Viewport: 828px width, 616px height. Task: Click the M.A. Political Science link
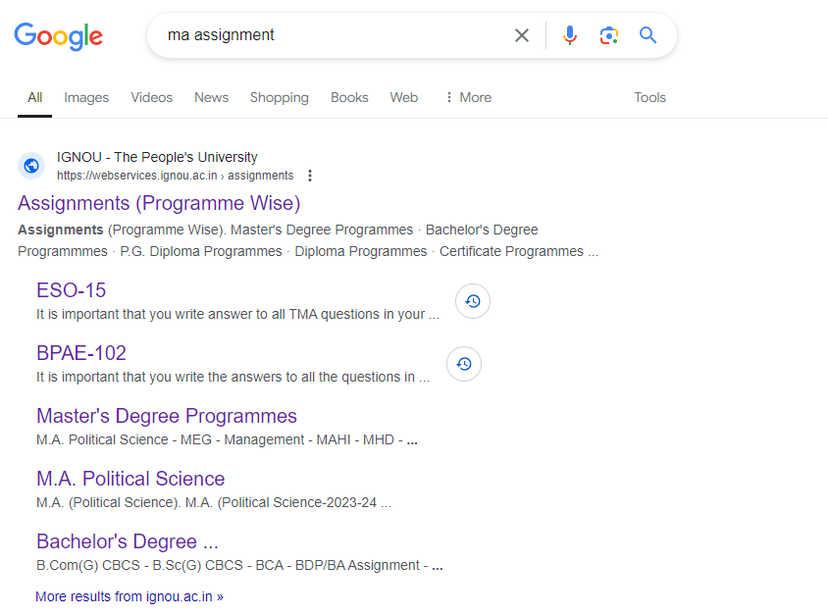(x=130, y=479)
